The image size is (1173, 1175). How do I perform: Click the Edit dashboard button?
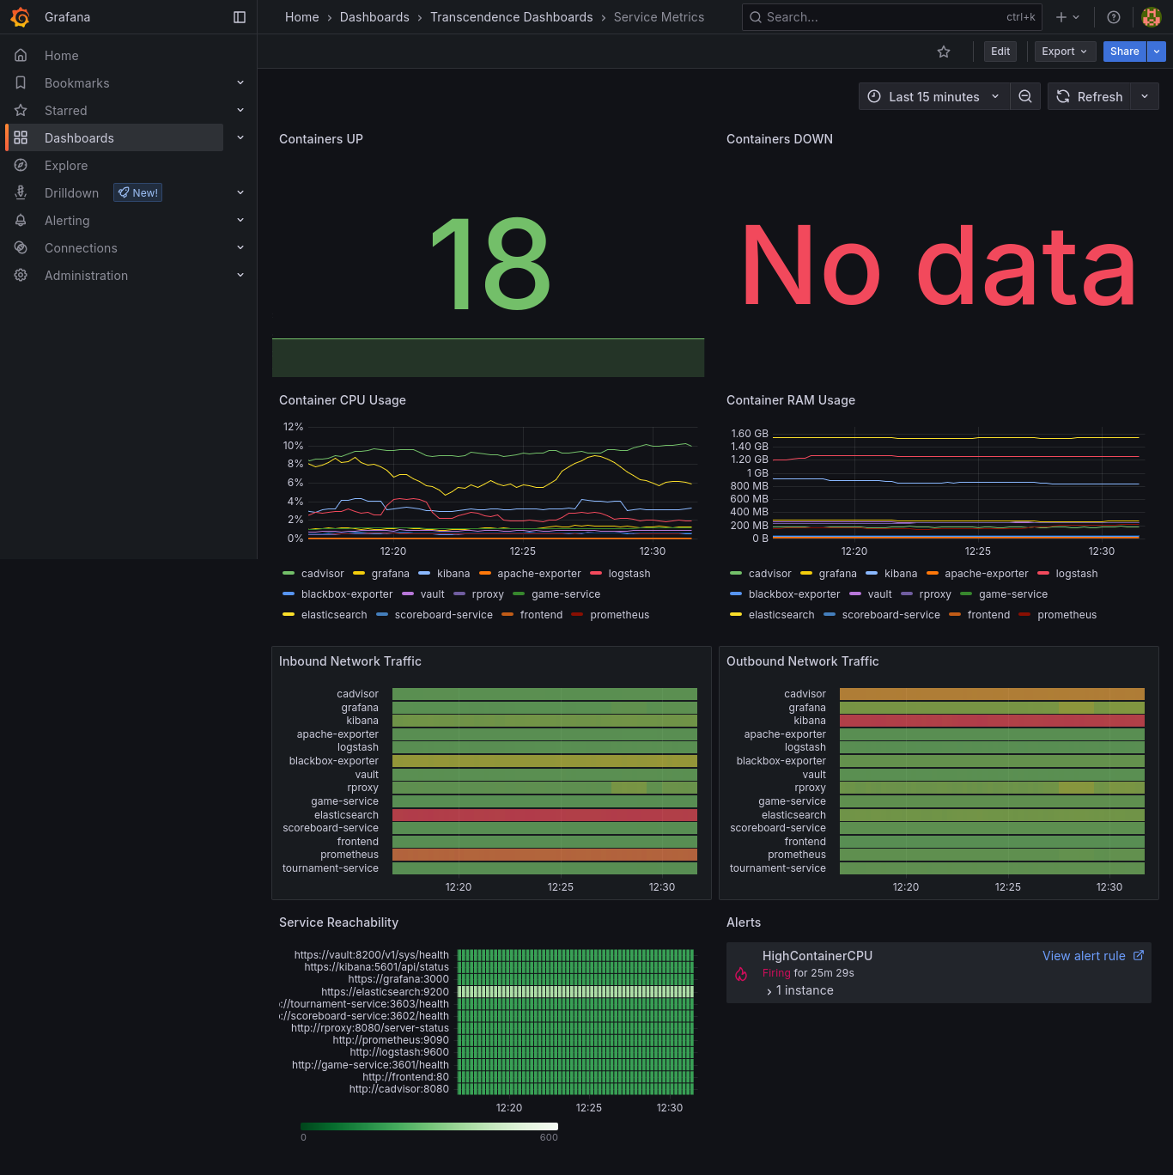(1000, 52)
